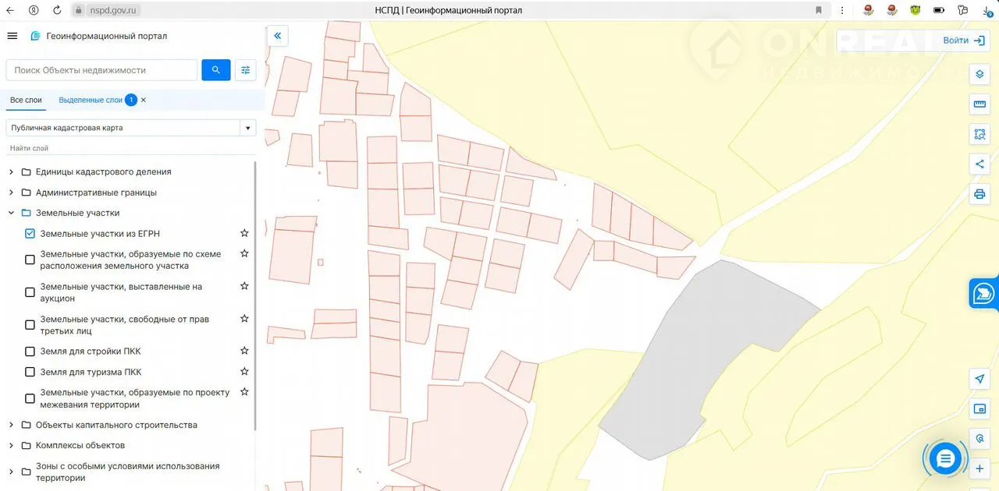Click the 'Войти' login button
The width and height of the screenshot is (999, 491).
(962, 41)
